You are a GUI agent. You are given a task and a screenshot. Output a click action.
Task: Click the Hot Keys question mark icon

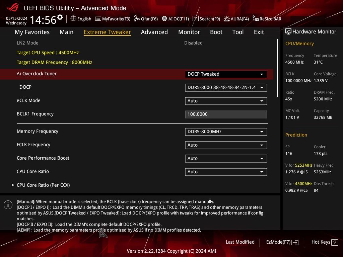point(335,242)
